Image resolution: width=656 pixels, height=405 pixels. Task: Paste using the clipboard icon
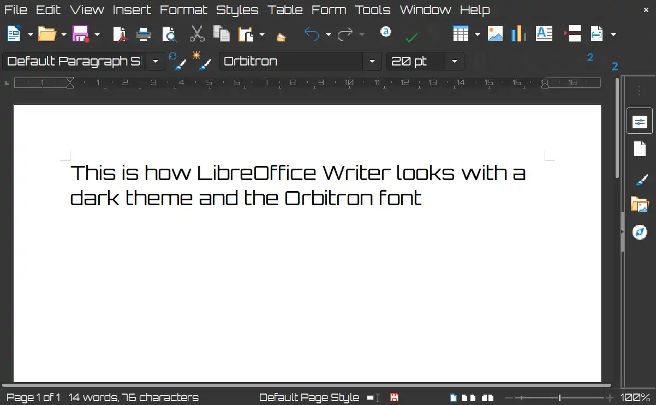tap(247, 34)
